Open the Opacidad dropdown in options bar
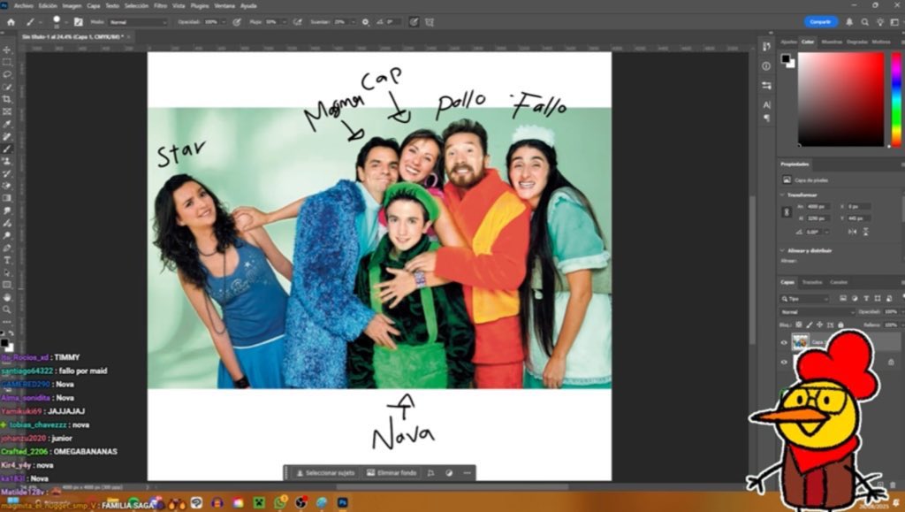This screenshot has height=512, width=905. (225, 22)
